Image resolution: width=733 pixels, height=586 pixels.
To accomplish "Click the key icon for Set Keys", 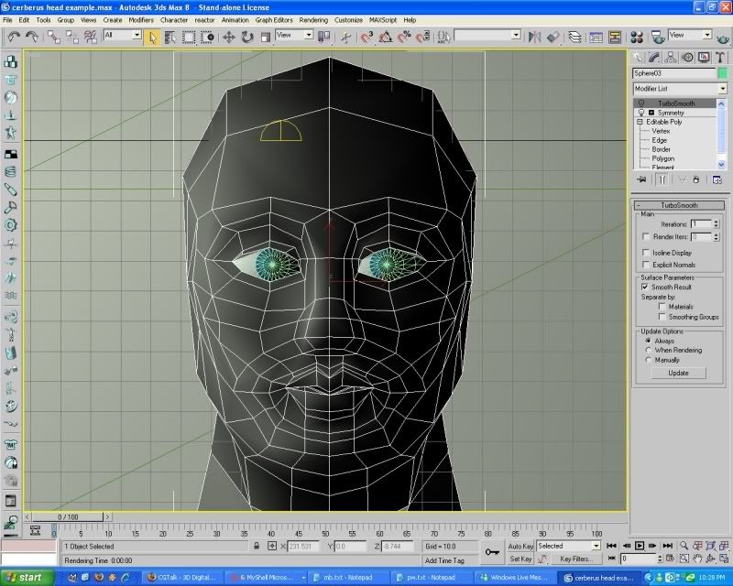I will (x=493, y=551).
